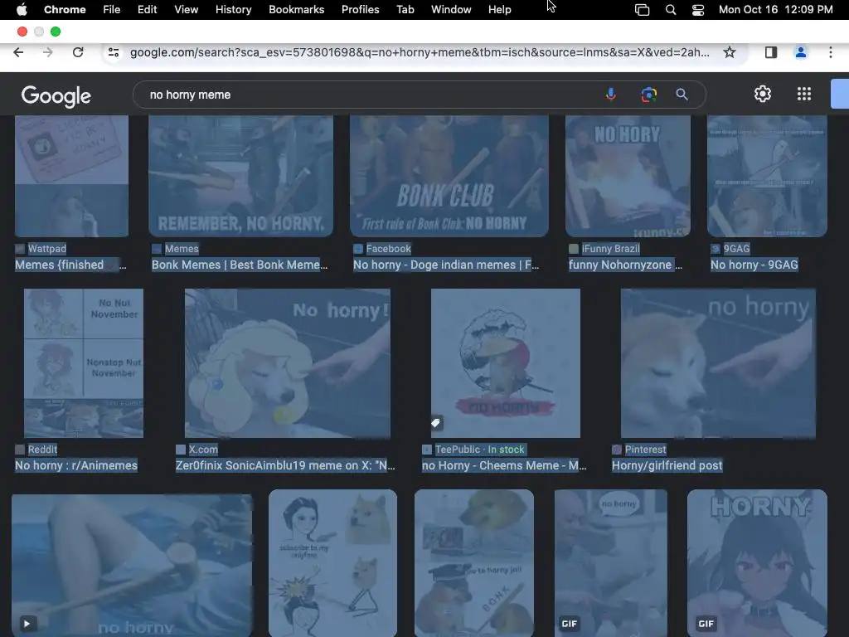Open the BONK CLUB image thumbnail
Viewport: 849px width, 637px height.
pos(449,176)
